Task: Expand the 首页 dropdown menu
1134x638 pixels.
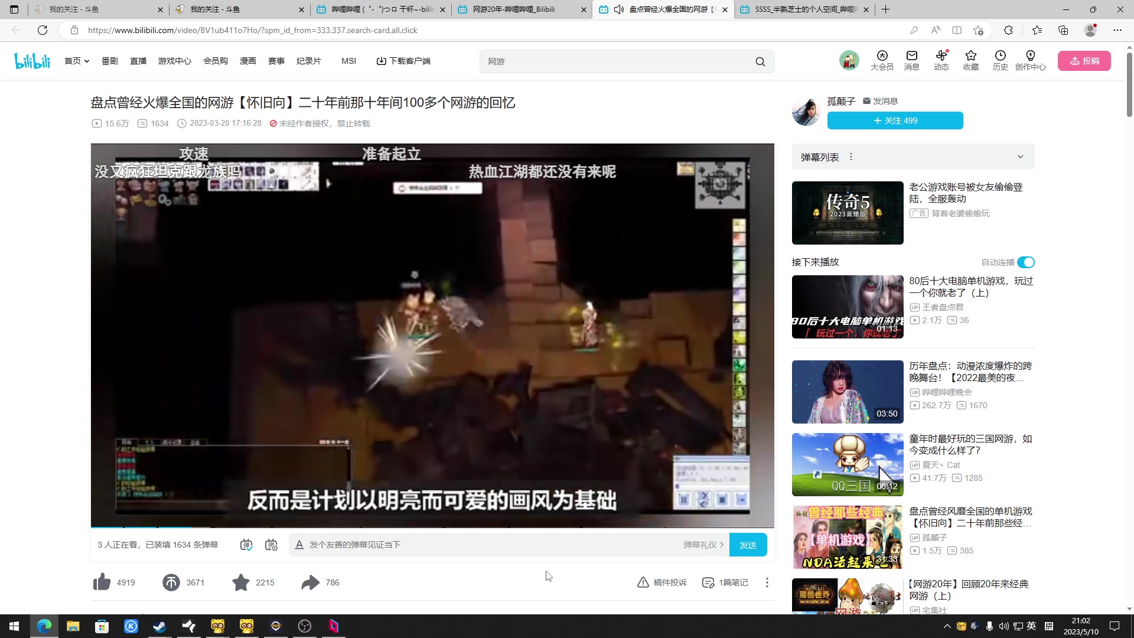Action: coord(77,61)
